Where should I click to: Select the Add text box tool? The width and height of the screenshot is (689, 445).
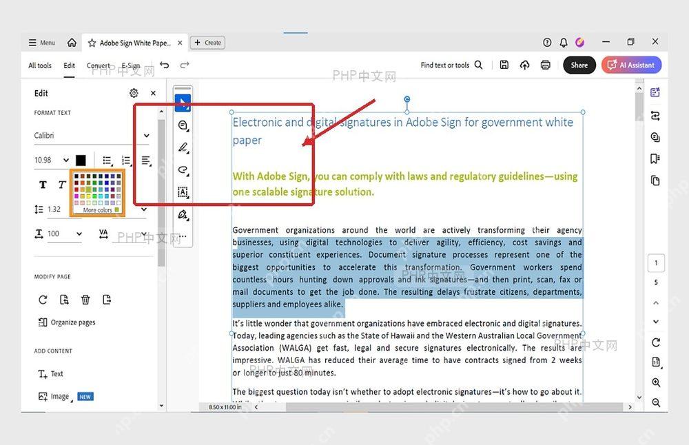coord(183,192)
